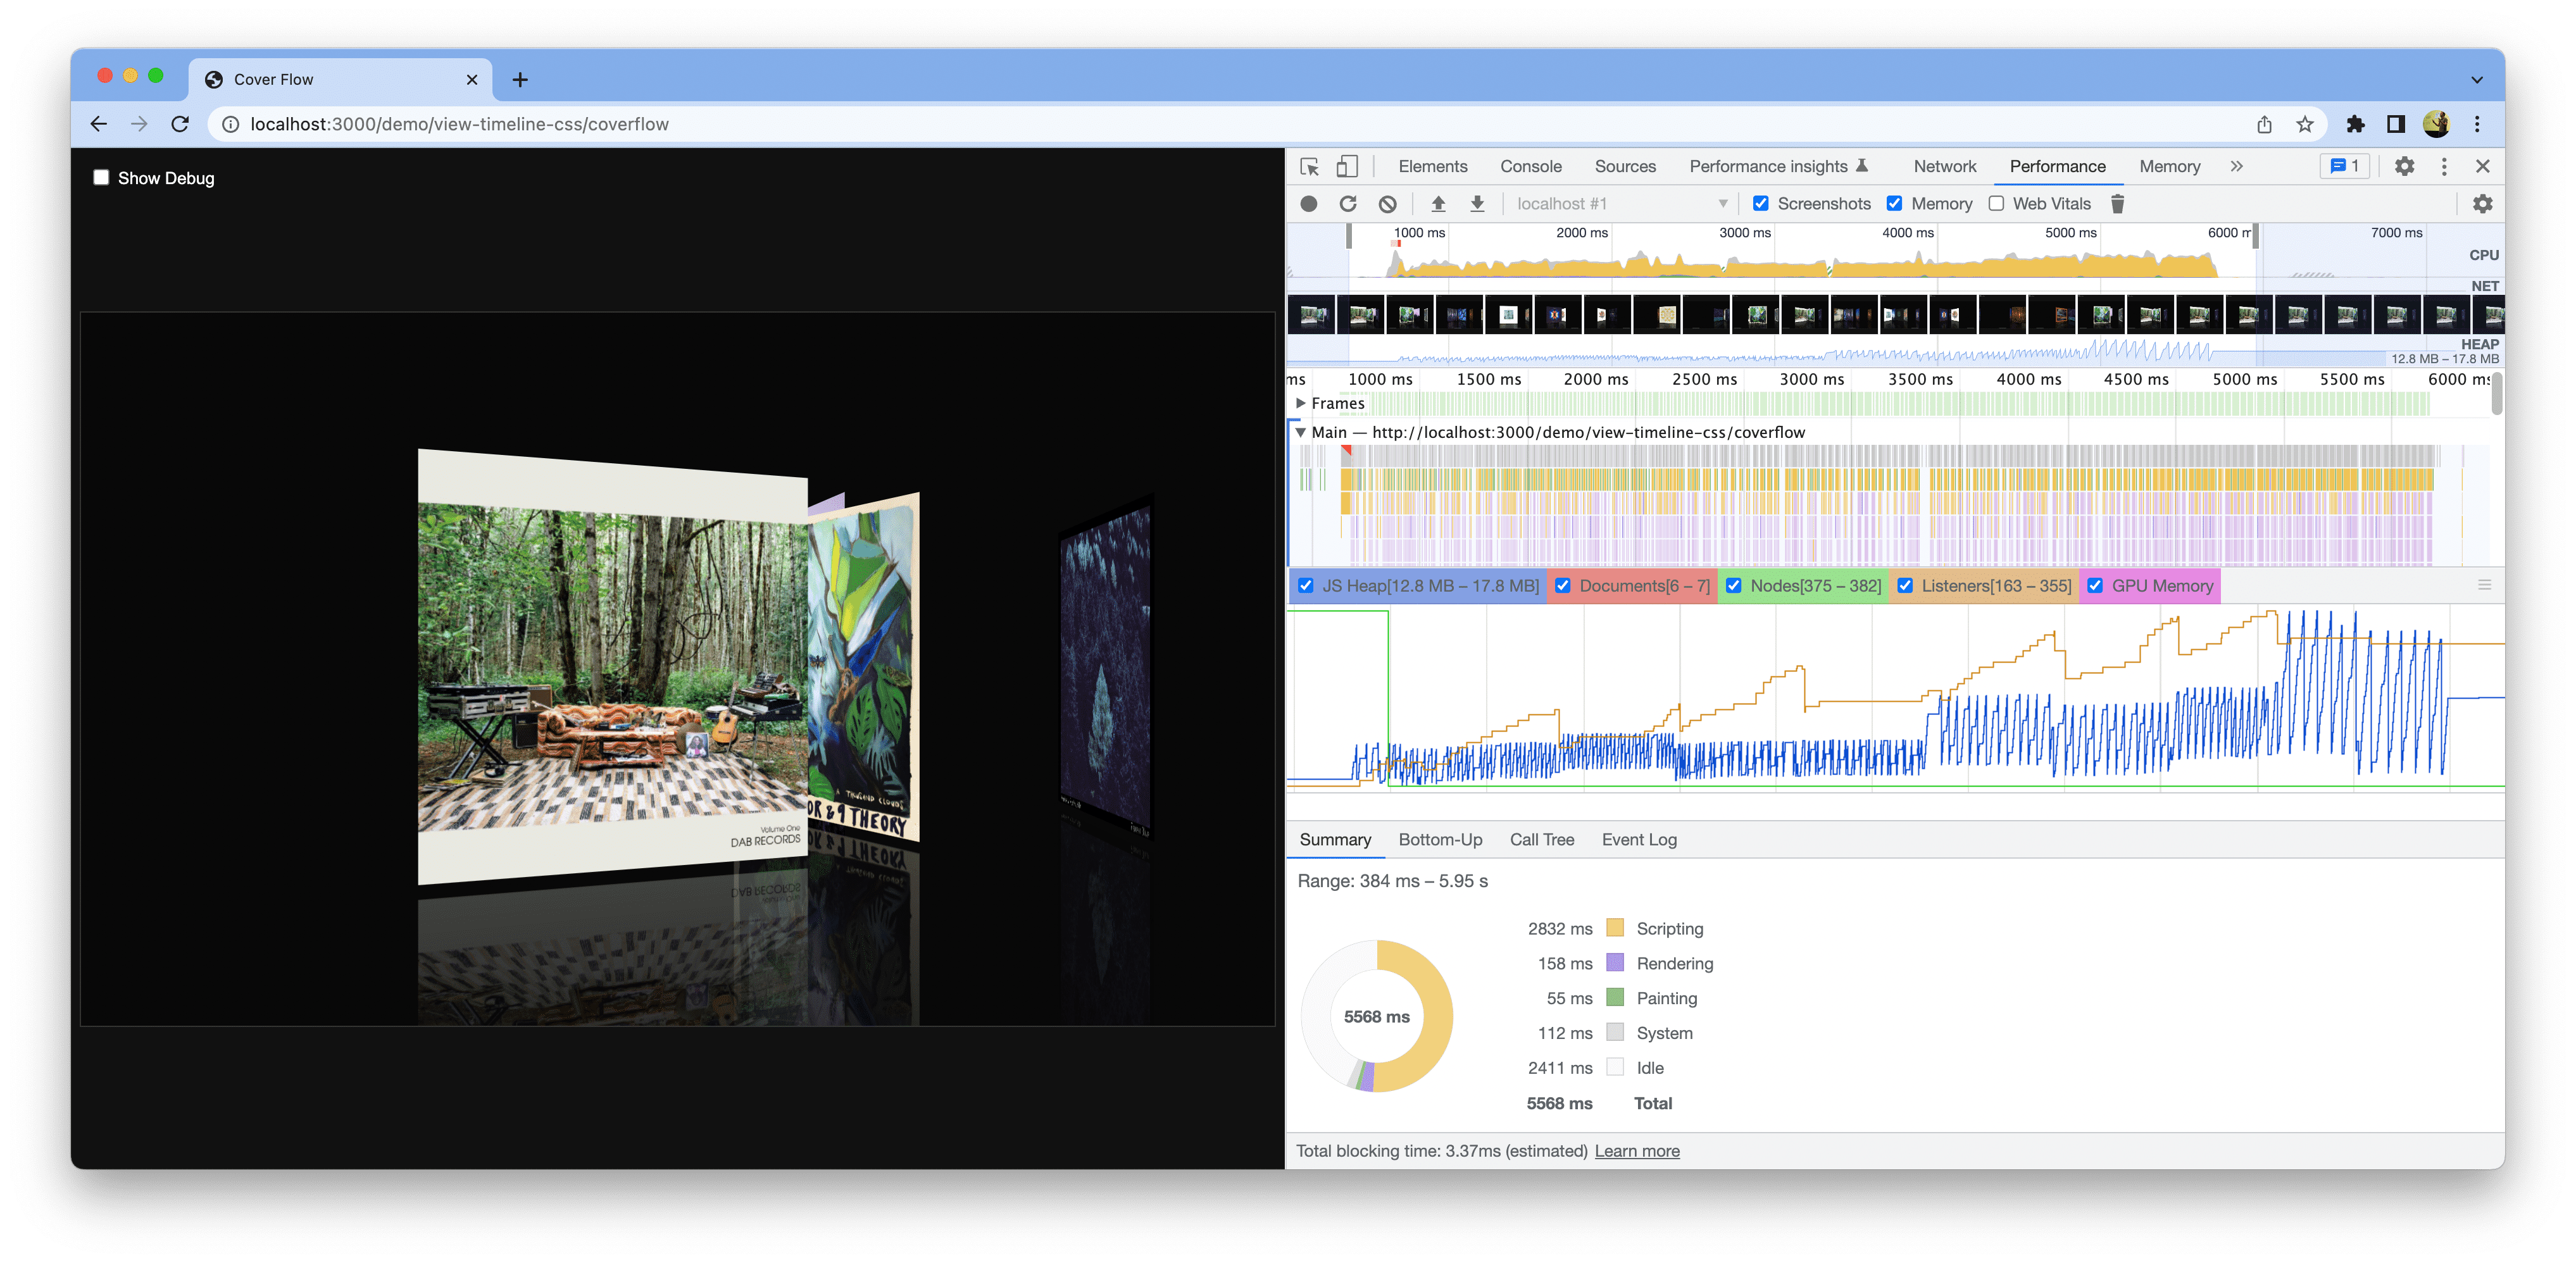Viewport: 2576px width, 1263px height.
Task: Select the Bottom-Up tab in summary
Action: pos(1439,839)
